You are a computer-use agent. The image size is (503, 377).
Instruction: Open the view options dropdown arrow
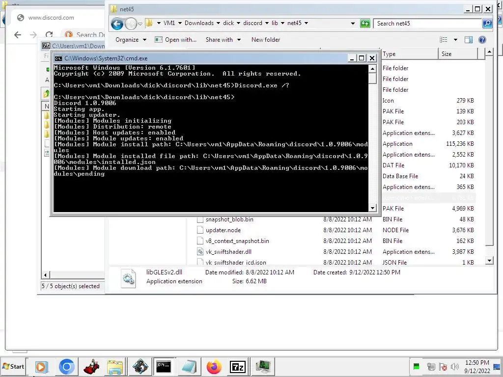click(x=455, y=40)
